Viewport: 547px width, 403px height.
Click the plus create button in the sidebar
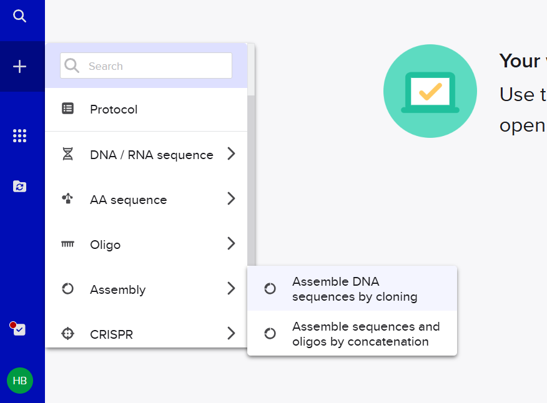[x=19, y=67]
